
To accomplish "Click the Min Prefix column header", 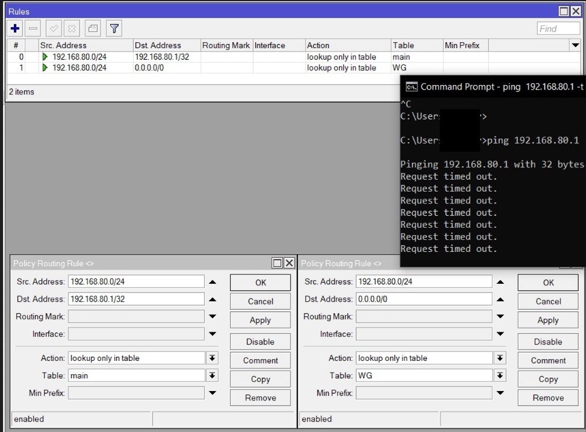I will [466, 45].
